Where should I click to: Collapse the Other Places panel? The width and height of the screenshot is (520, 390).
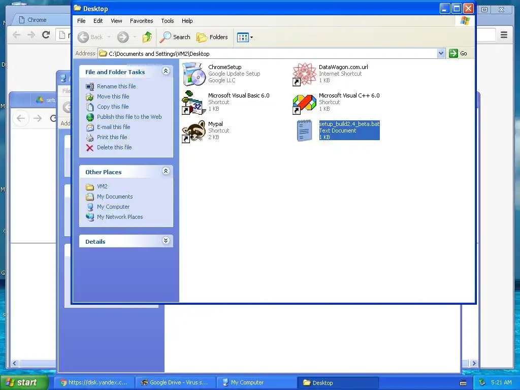tap(166, 171)
